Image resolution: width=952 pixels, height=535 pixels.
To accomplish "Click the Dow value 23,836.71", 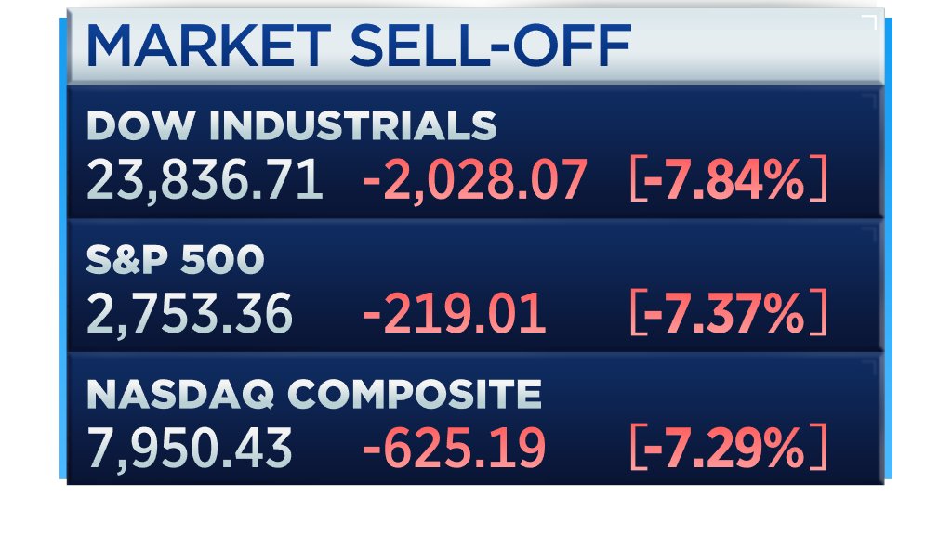I will click(205, 180).
